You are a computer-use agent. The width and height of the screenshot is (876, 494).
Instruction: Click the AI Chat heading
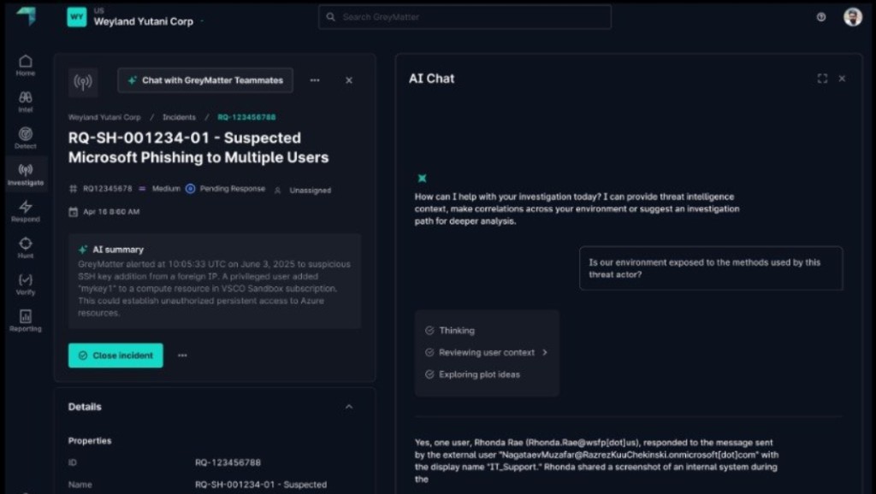[x=431, y=79]
